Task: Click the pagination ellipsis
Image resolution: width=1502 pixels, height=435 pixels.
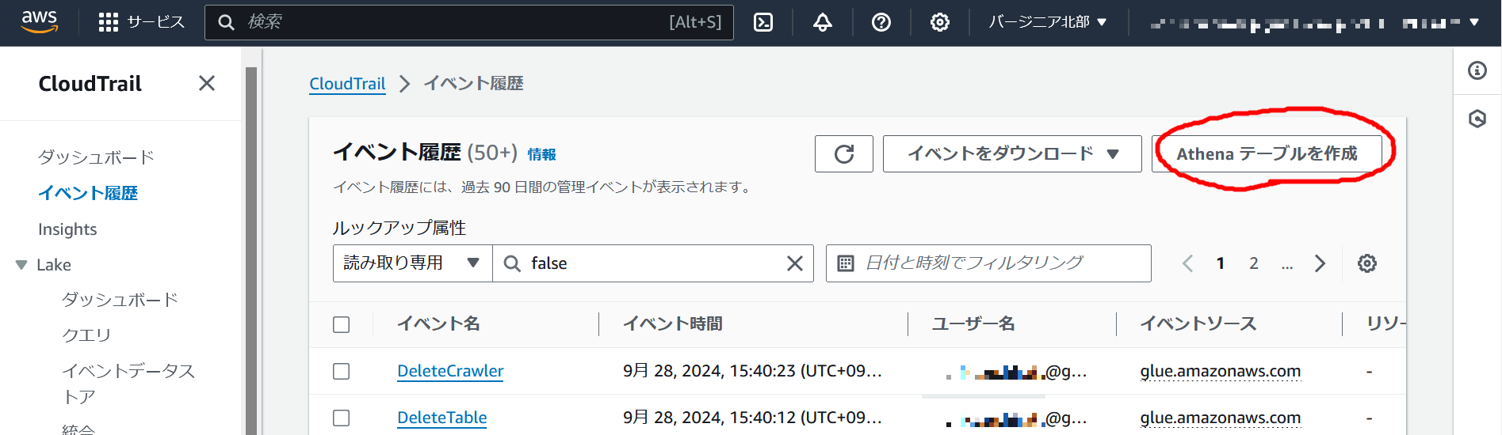Action: coord(1287,265)
